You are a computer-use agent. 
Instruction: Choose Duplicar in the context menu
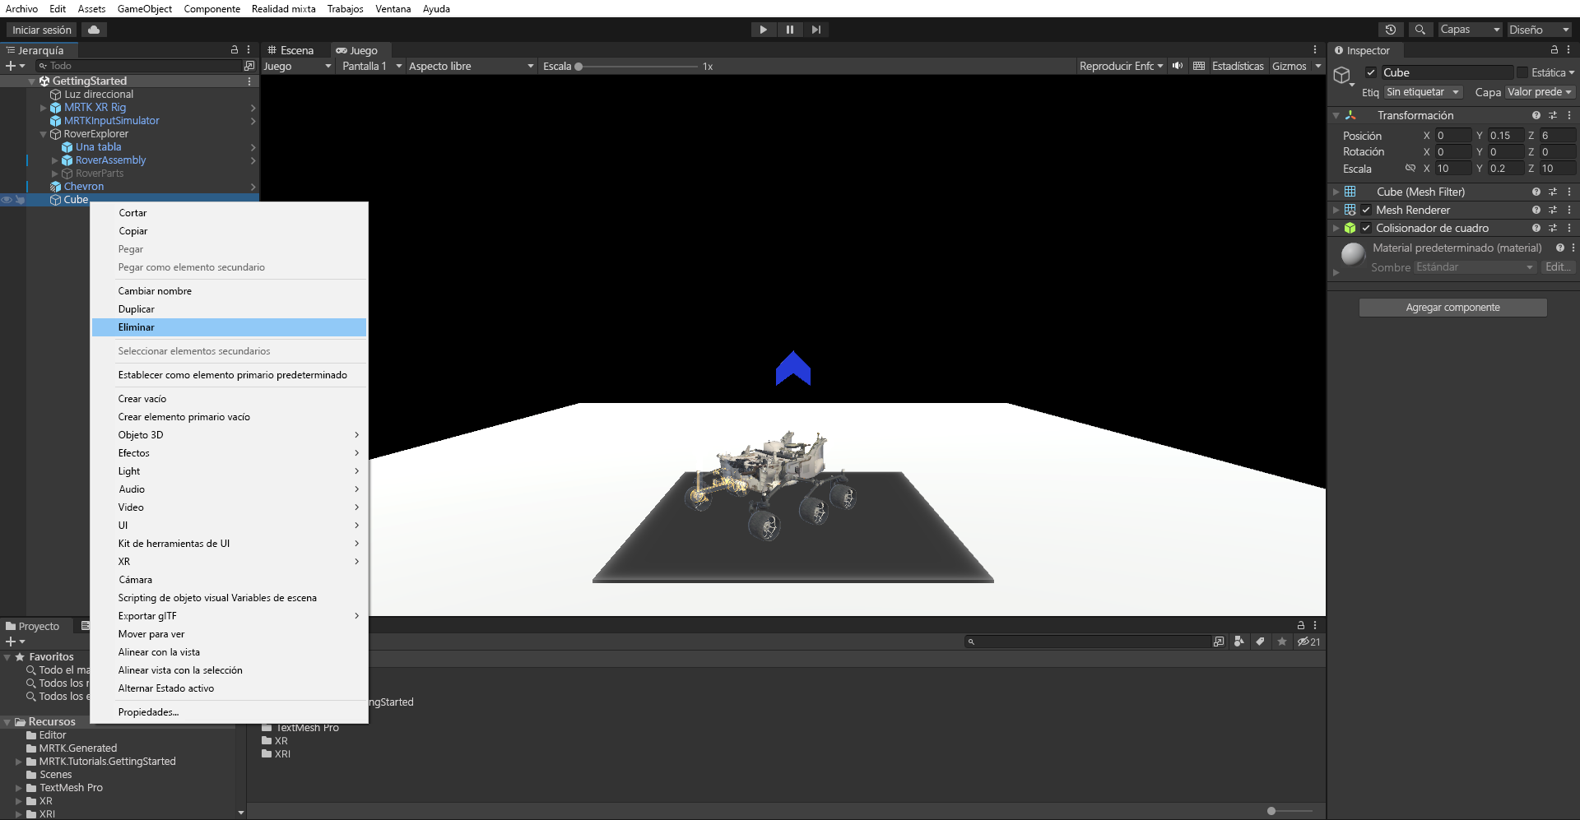230,309
